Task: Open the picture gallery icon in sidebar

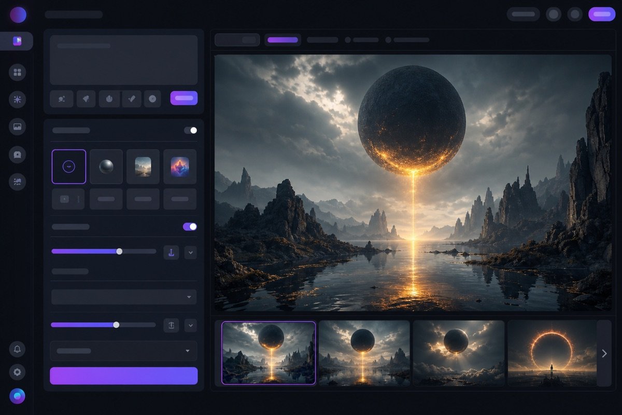Action: coord(18,127)
